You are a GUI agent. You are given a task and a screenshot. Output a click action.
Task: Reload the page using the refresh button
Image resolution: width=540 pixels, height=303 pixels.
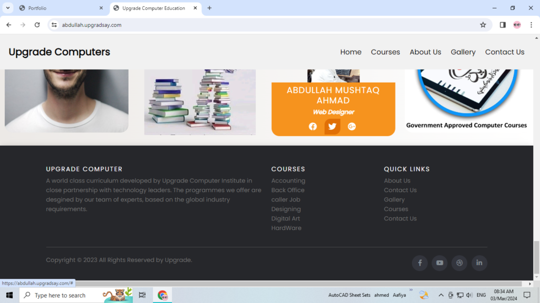37,25
